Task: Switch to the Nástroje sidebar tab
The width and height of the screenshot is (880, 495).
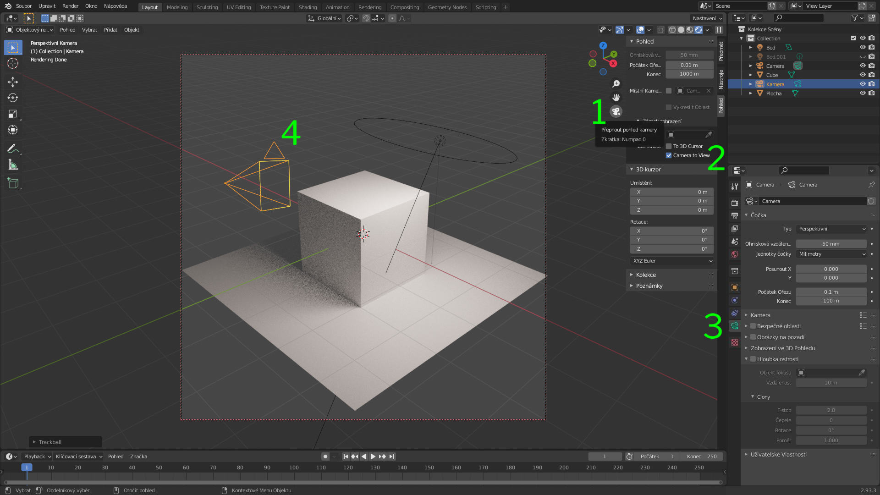Action: pyautogui.click(x=721, y=79)
